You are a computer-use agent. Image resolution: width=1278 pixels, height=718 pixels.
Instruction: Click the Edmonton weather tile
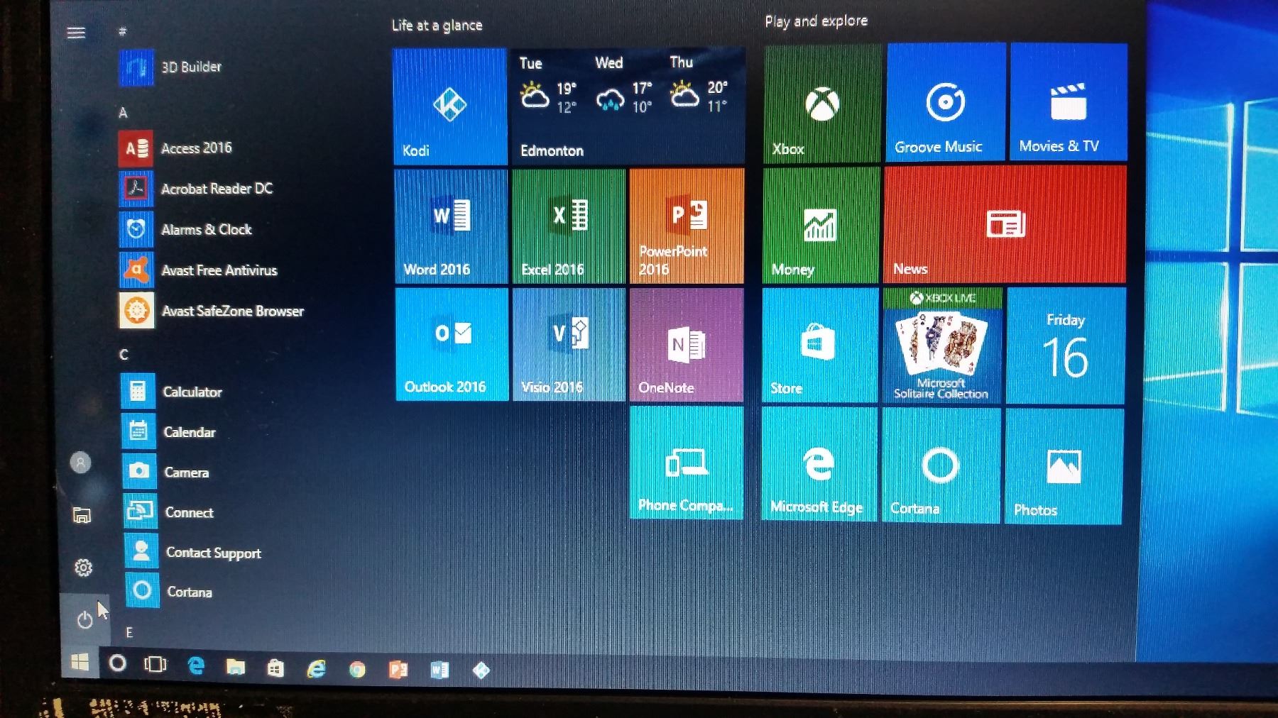pyautogui.click(x=628, y=106)
